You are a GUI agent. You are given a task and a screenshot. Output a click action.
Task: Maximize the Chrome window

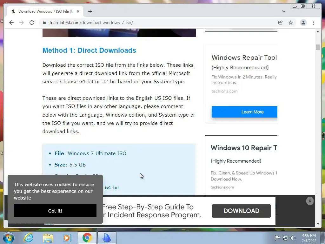[x=303, y=6]
